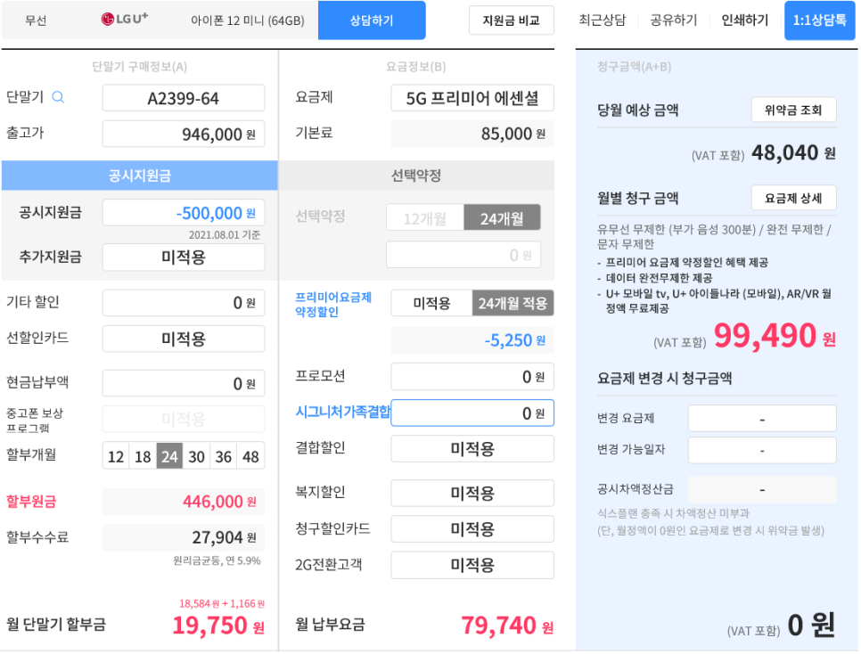Image resolution: width=861 pixels, height=654 pixels.
Task: Select 24개월 선택약정 option
Action: tap(502, 218)
